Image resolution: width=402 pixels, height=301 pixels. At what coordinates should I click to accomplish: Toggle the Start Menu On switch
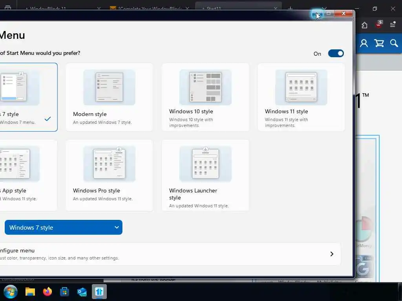point(336,53)
